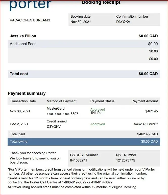
Task: Select passenger name Jessika Fillion
Action: (x=23, y=36)
